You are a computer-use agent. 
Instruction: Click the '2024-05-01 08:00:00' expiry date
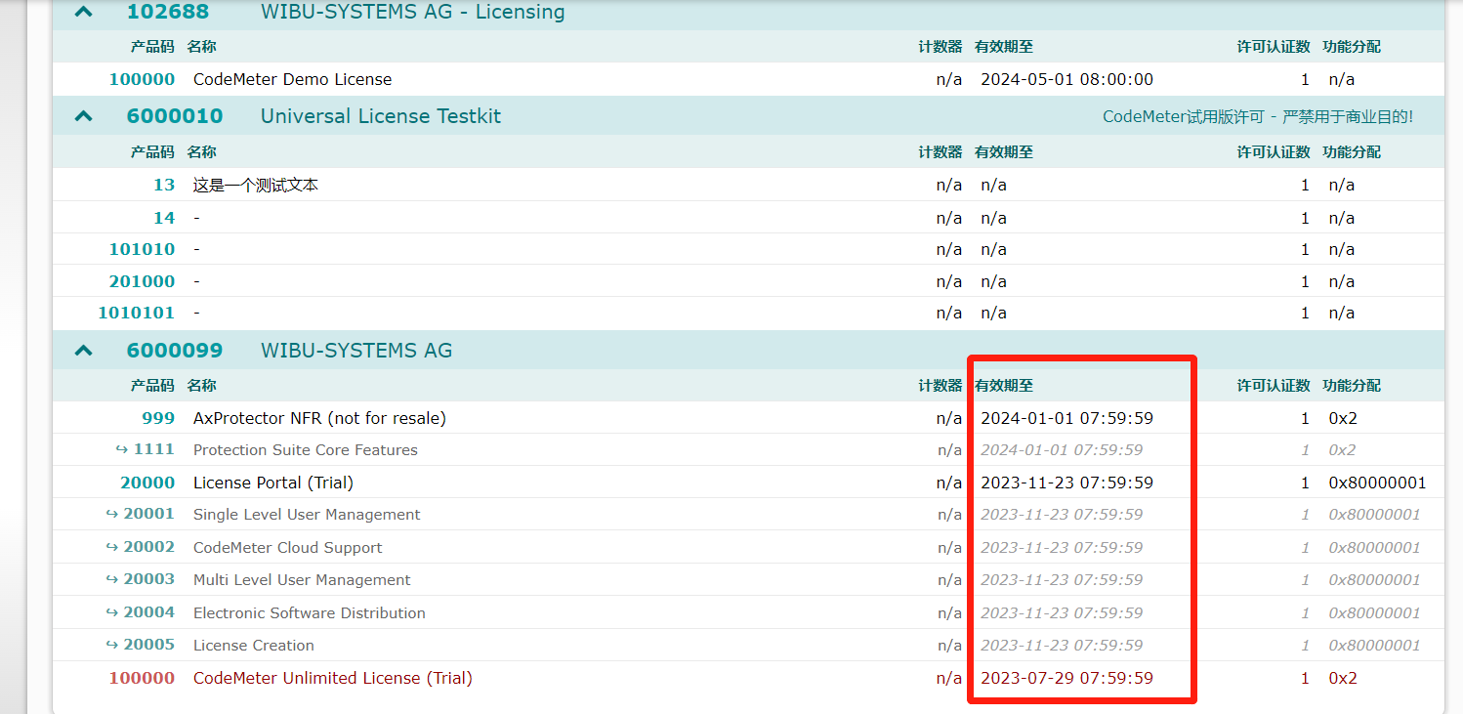point(1066,79)
